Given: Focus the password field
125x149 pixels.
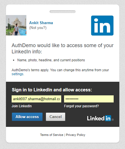Looking at the screenshot, I should point(89,99).
